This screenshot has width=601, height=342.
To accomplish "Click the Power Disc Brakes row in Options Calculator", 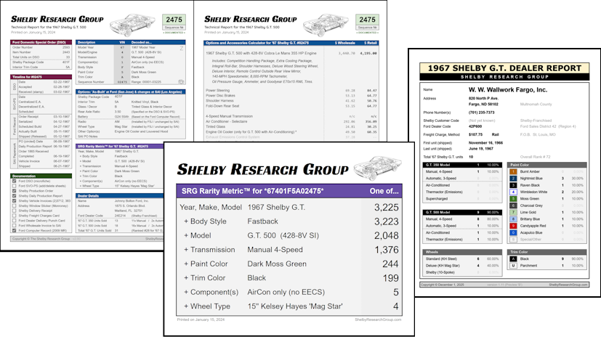I will pyautogui.click(x=291, y=95).
